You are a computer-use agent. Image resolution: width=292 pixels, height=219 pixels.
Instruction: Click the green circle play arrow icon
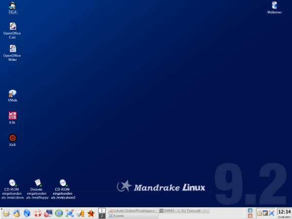click(59, 213)
